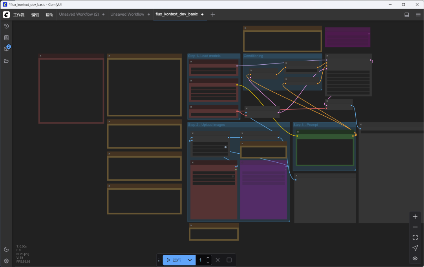Screen dimensions: 424x267
Task: Fit the workflow to view
Action: click(415, 238)
